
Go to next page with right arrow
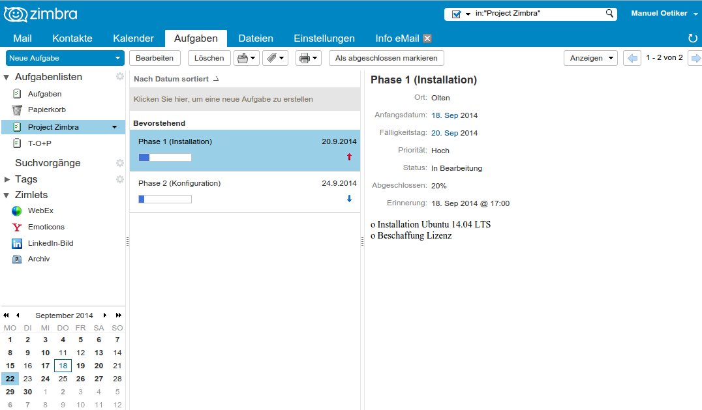(x=695, y=58)
